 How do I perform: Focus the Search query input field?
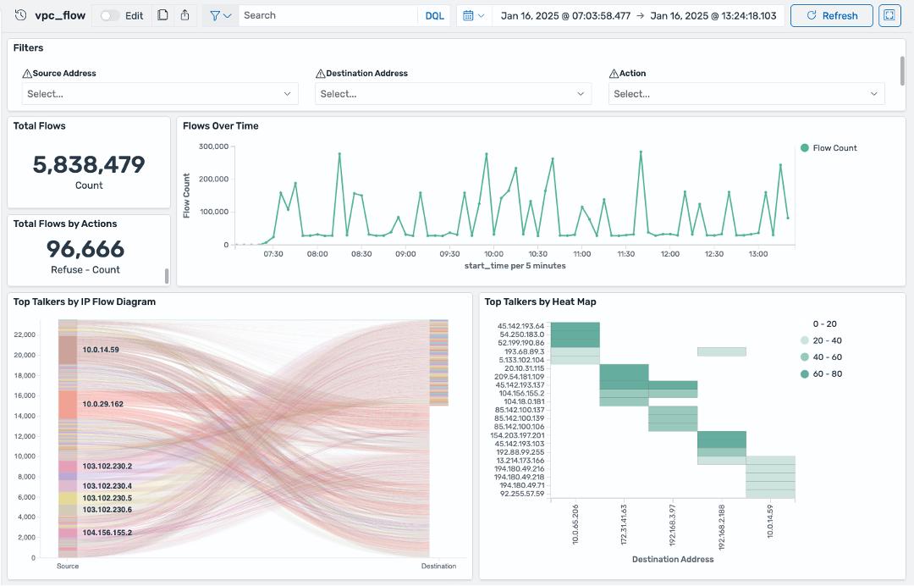tap(328, 16)
